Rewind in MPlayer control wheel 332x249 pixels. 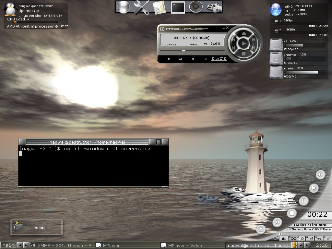pyautogui.click(x=233, y=40)
